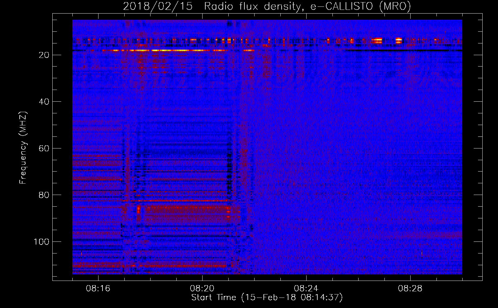Click the frequency tick label 80

[44, 195]
